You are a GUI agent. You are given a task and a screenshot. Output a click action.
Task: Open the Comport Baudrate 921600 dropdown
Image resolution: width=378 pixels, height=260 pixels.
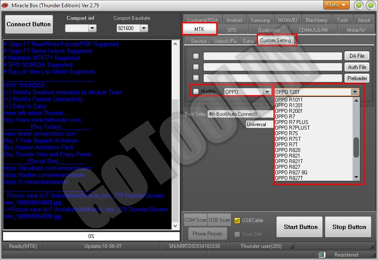tap(144, 28)
